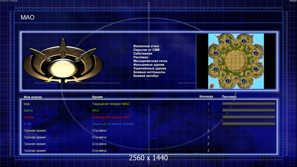
Task: Select the Скрытие от СВМ ability line
Action: click(x=146, y=50)
